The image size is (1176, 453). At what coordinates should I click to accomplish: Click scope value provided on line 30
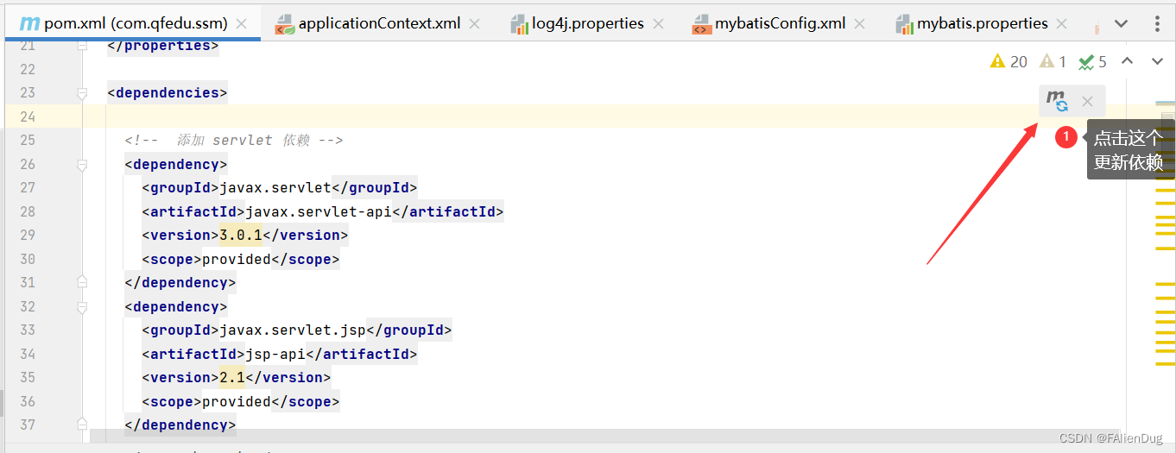point(236,259)
